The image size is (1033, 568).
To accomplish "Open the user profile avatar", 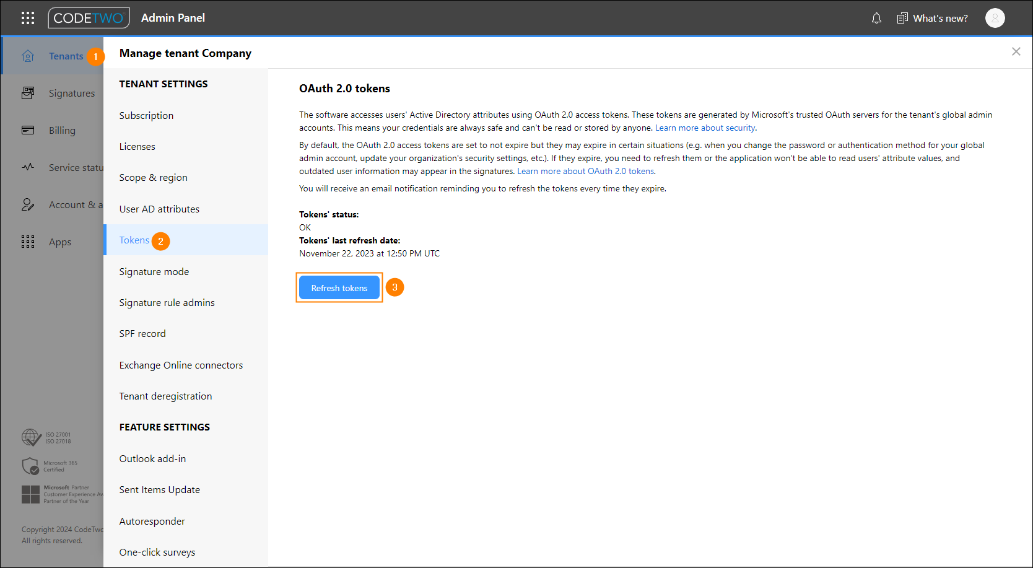I will point(995,18).
